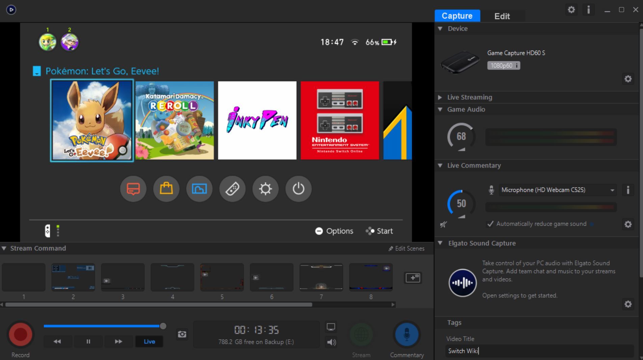Select scene thumbnail 6

pyautogui.click(x=272, y=277)
